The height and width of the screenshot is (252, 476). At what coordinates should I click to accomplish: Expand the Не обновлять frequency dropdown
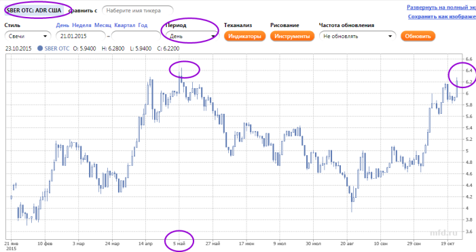pos(358,36)
